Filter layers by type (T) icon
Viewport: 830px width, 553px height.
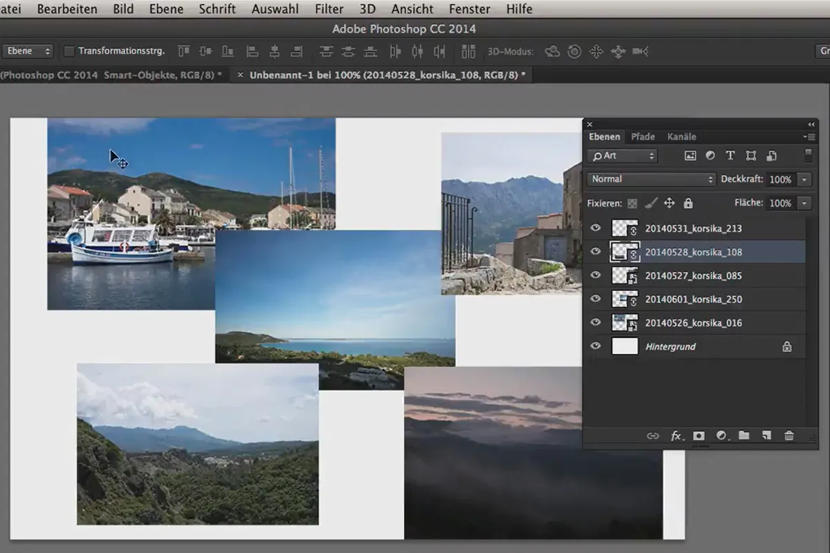730,156
